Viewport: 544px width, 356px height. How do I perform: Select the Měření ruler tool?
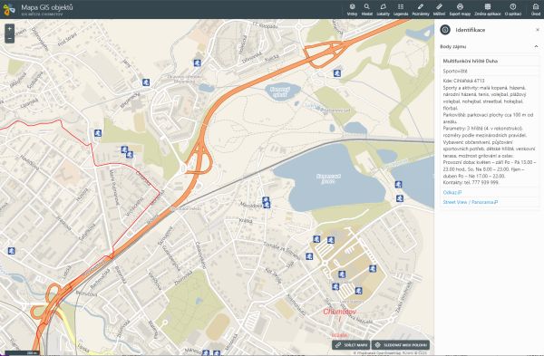(439, 9)
